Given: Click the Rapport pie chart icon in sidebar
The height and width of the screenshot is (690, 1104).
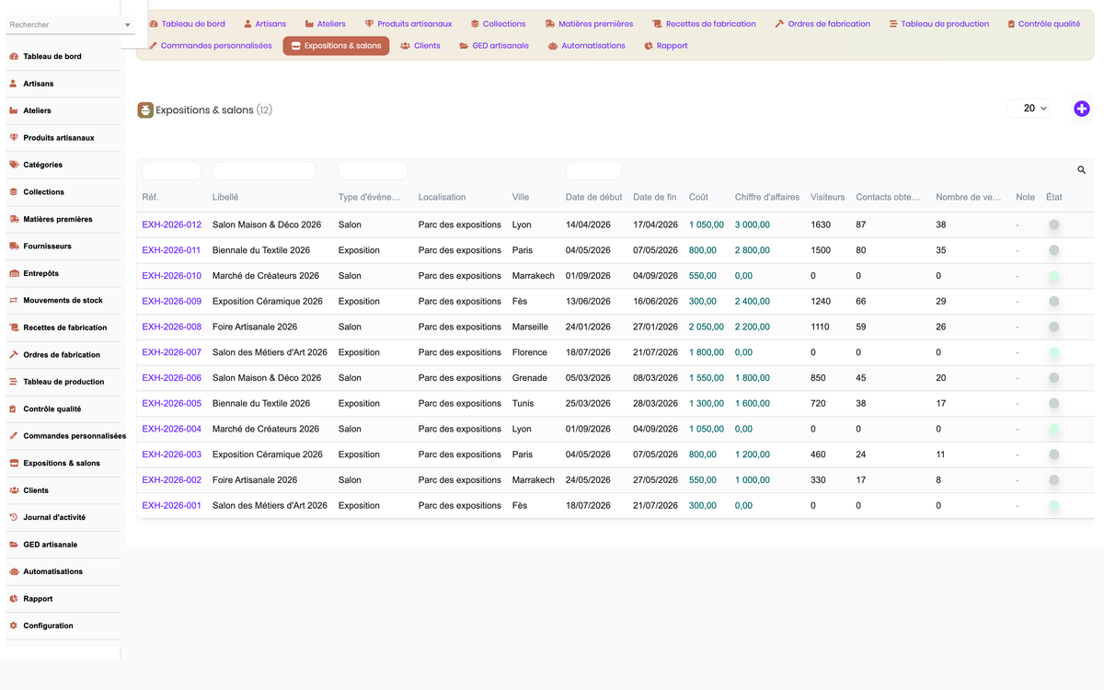Looking at the screenshot, I should [14, 599].
